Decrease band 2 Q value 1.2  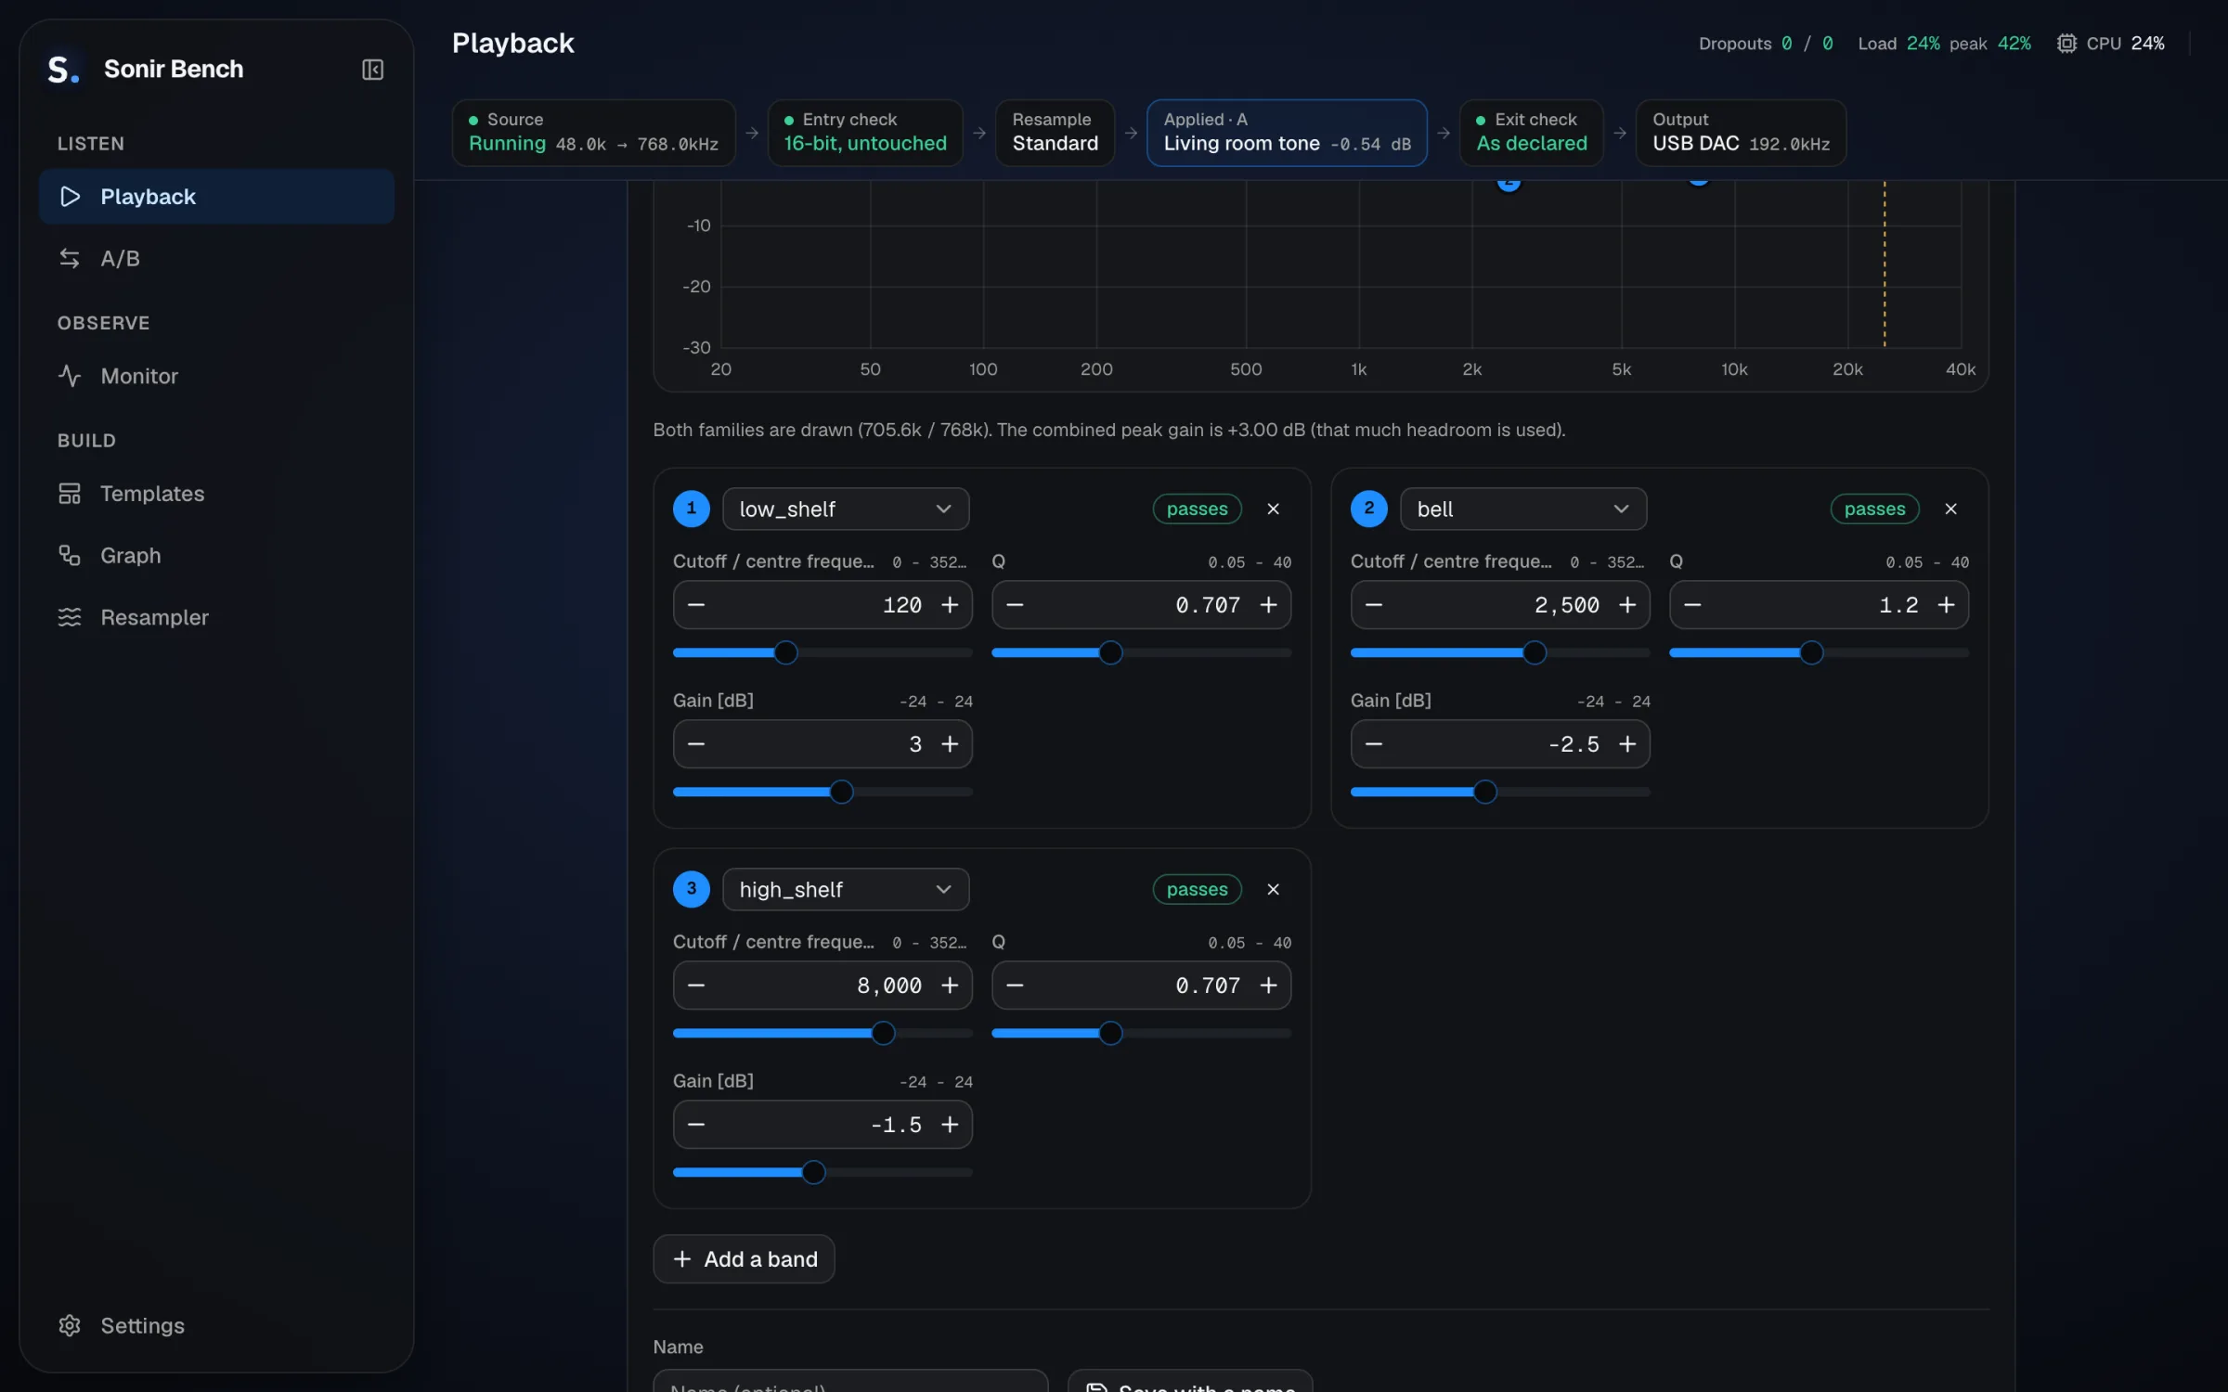tap(1692, 605)
